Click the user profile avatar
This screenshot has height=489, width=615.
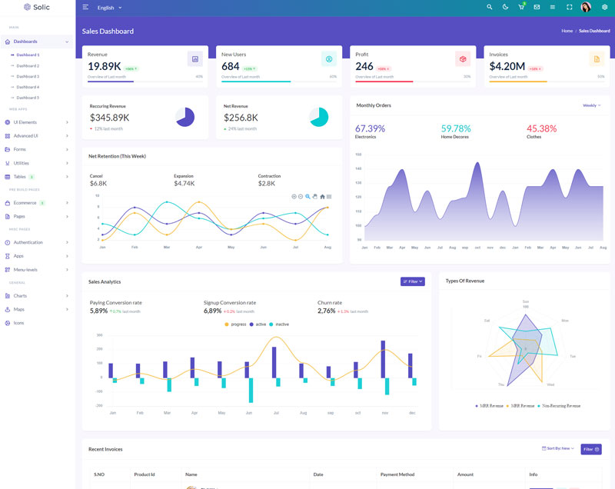(586, 7)
